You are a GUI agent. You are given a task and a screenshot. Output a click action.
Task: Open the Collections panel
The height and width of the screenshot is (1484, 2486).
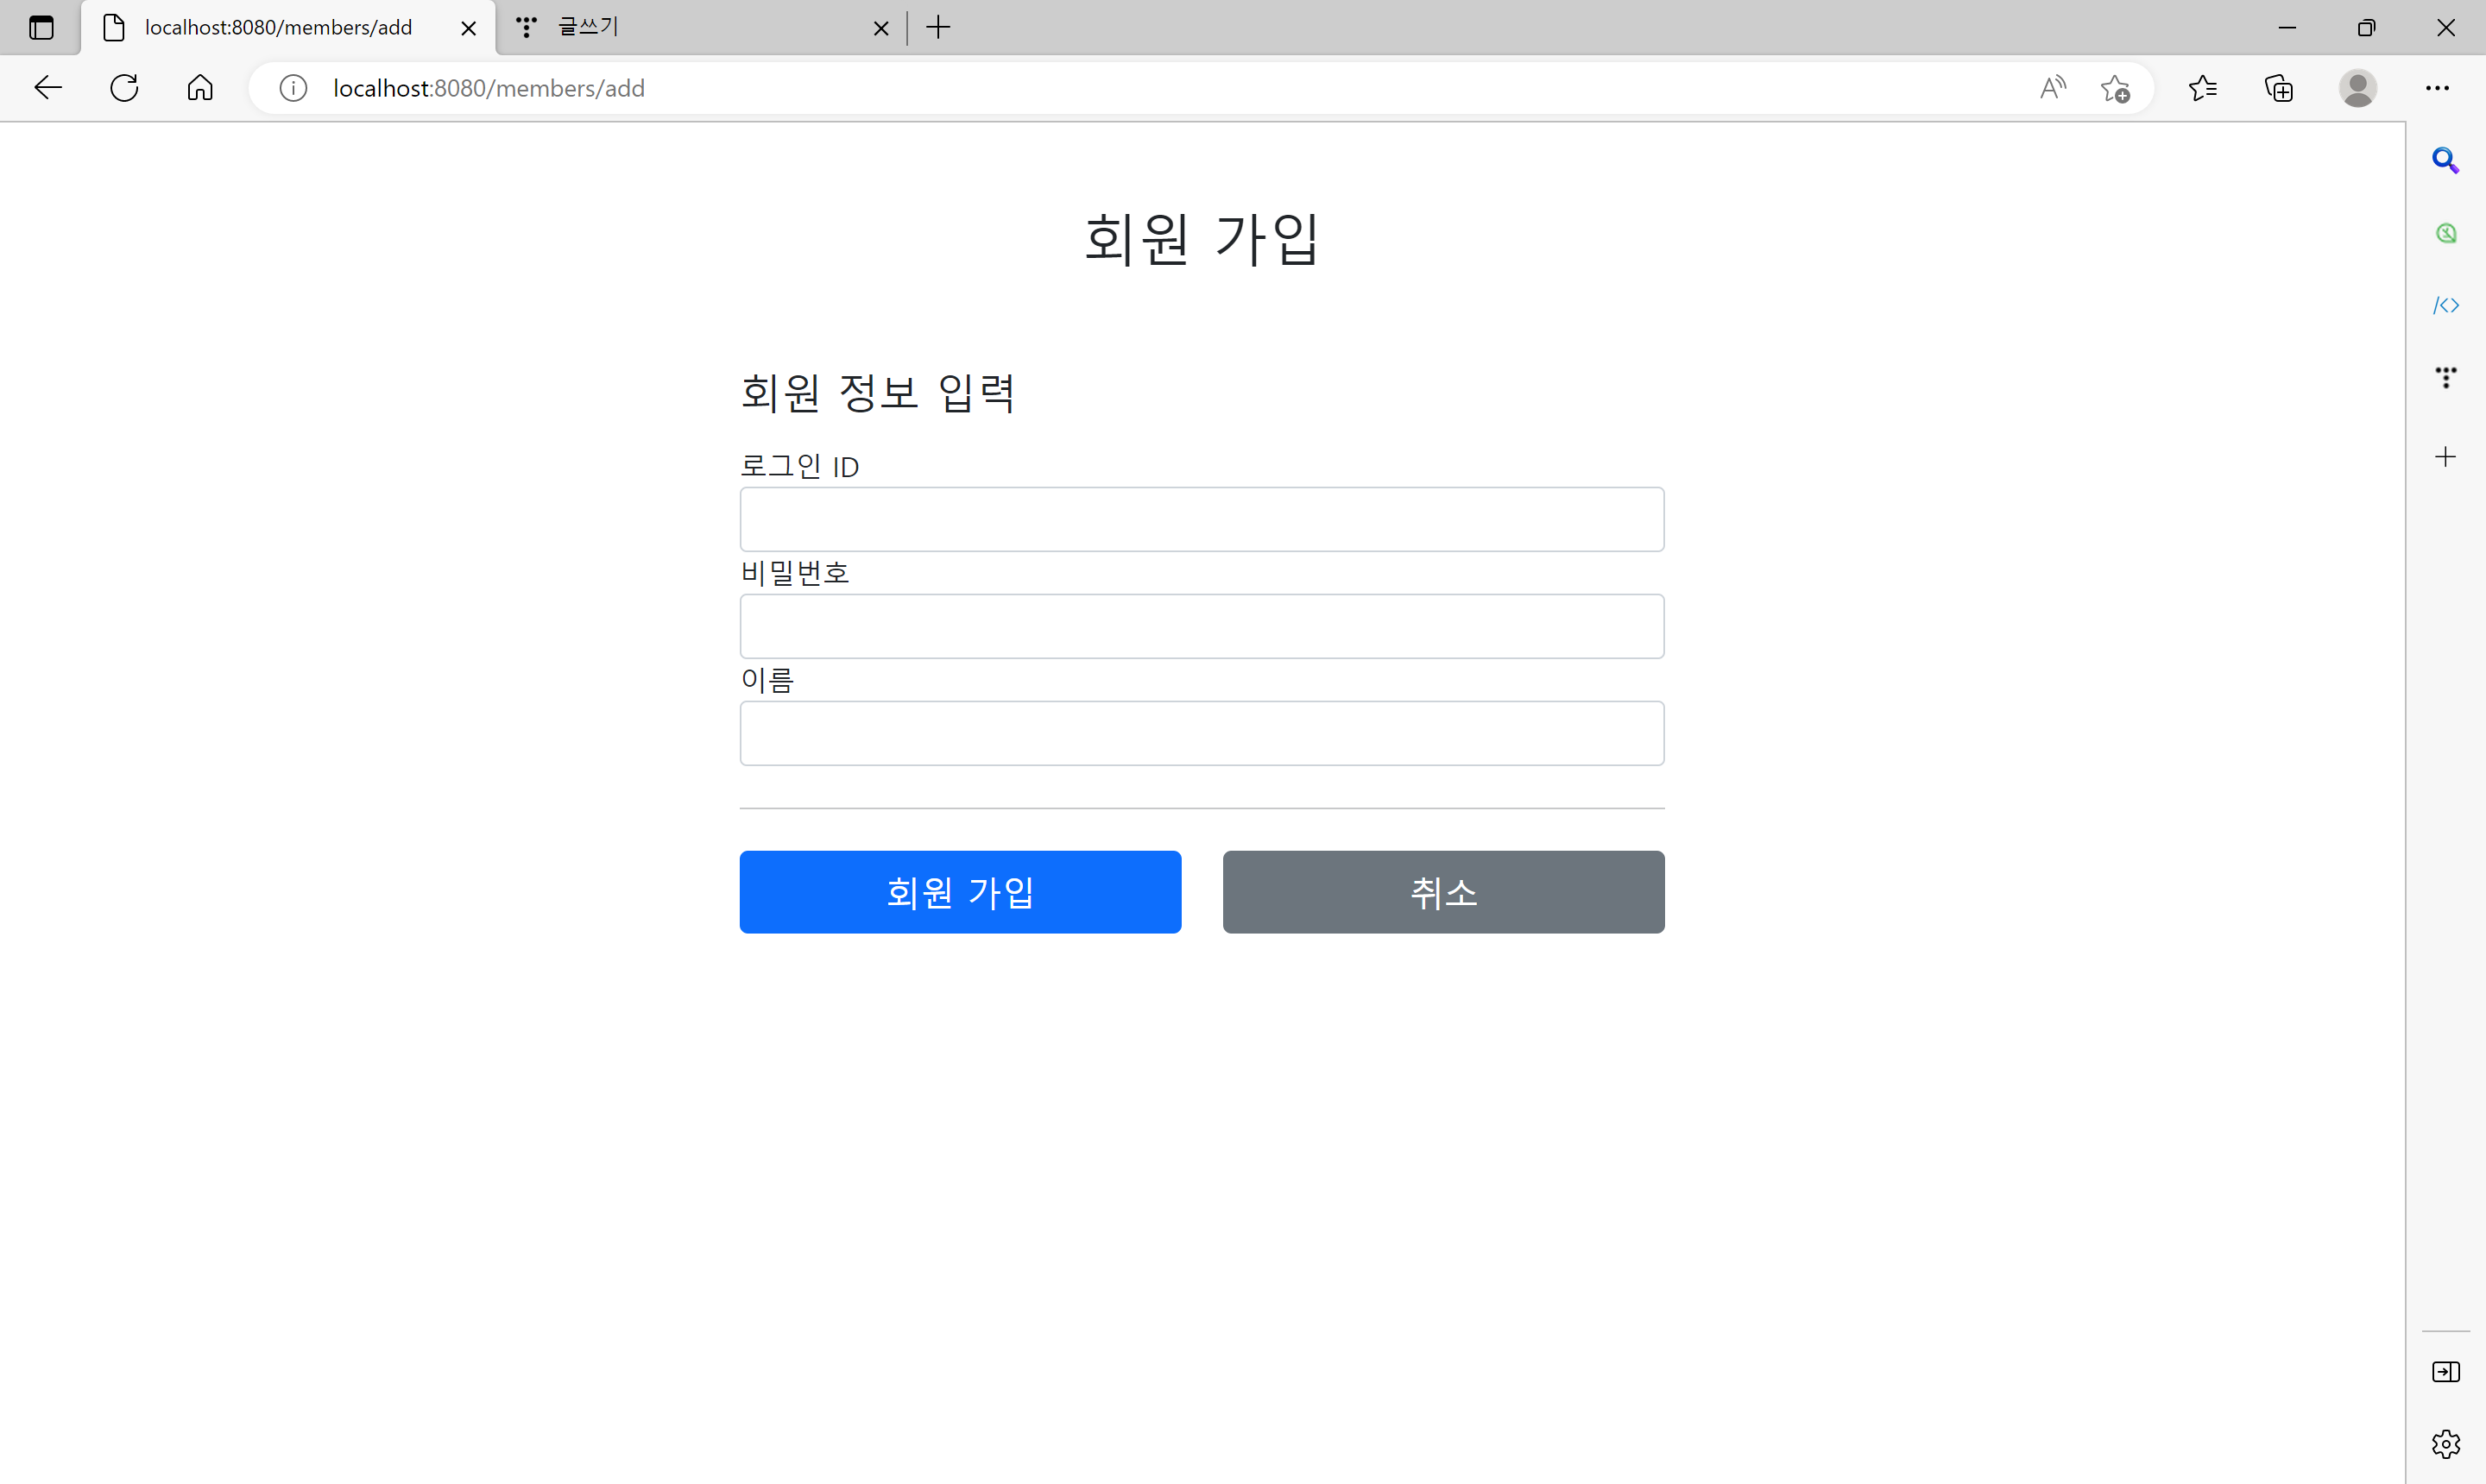tap(2279, 88)
